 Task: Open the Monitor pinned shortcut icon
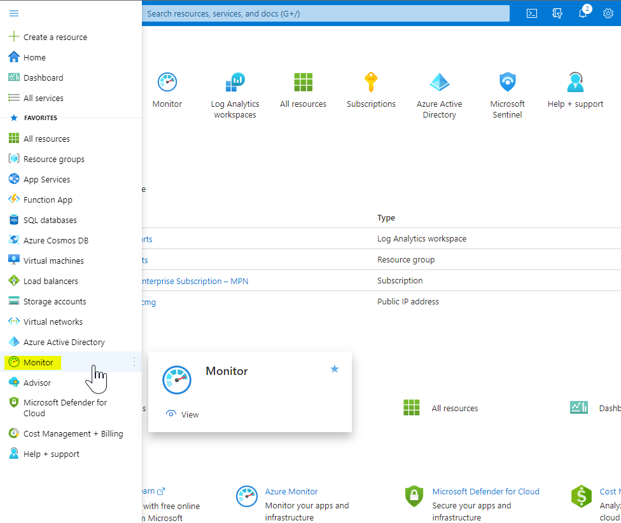167,83
